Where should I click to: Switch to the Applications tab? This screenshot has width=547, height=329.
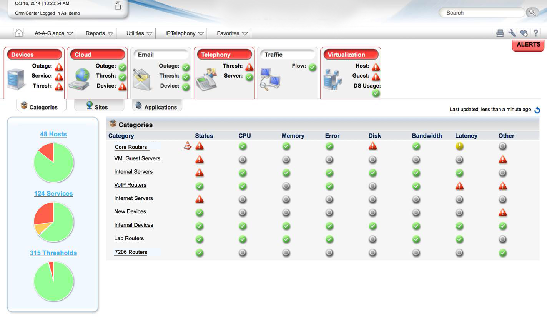click(x=157, y=106)
